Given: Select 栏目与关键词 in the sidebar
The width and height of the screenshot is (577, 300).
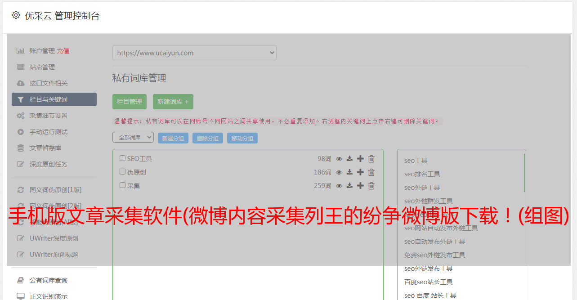Looking at the screenshot, I should (54, 99).
